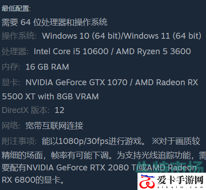Select the 16 GB RAM value
206x190 pixels.
point(47,67)
